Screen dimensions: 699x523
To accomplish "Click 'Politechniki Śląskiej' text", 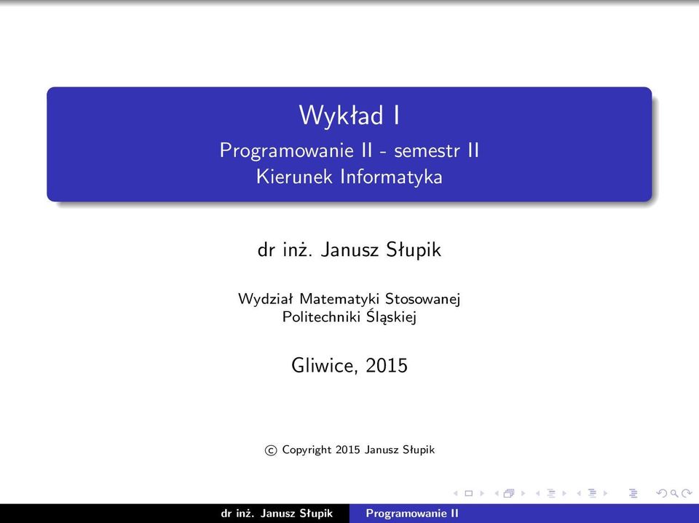I will (349, 316).
